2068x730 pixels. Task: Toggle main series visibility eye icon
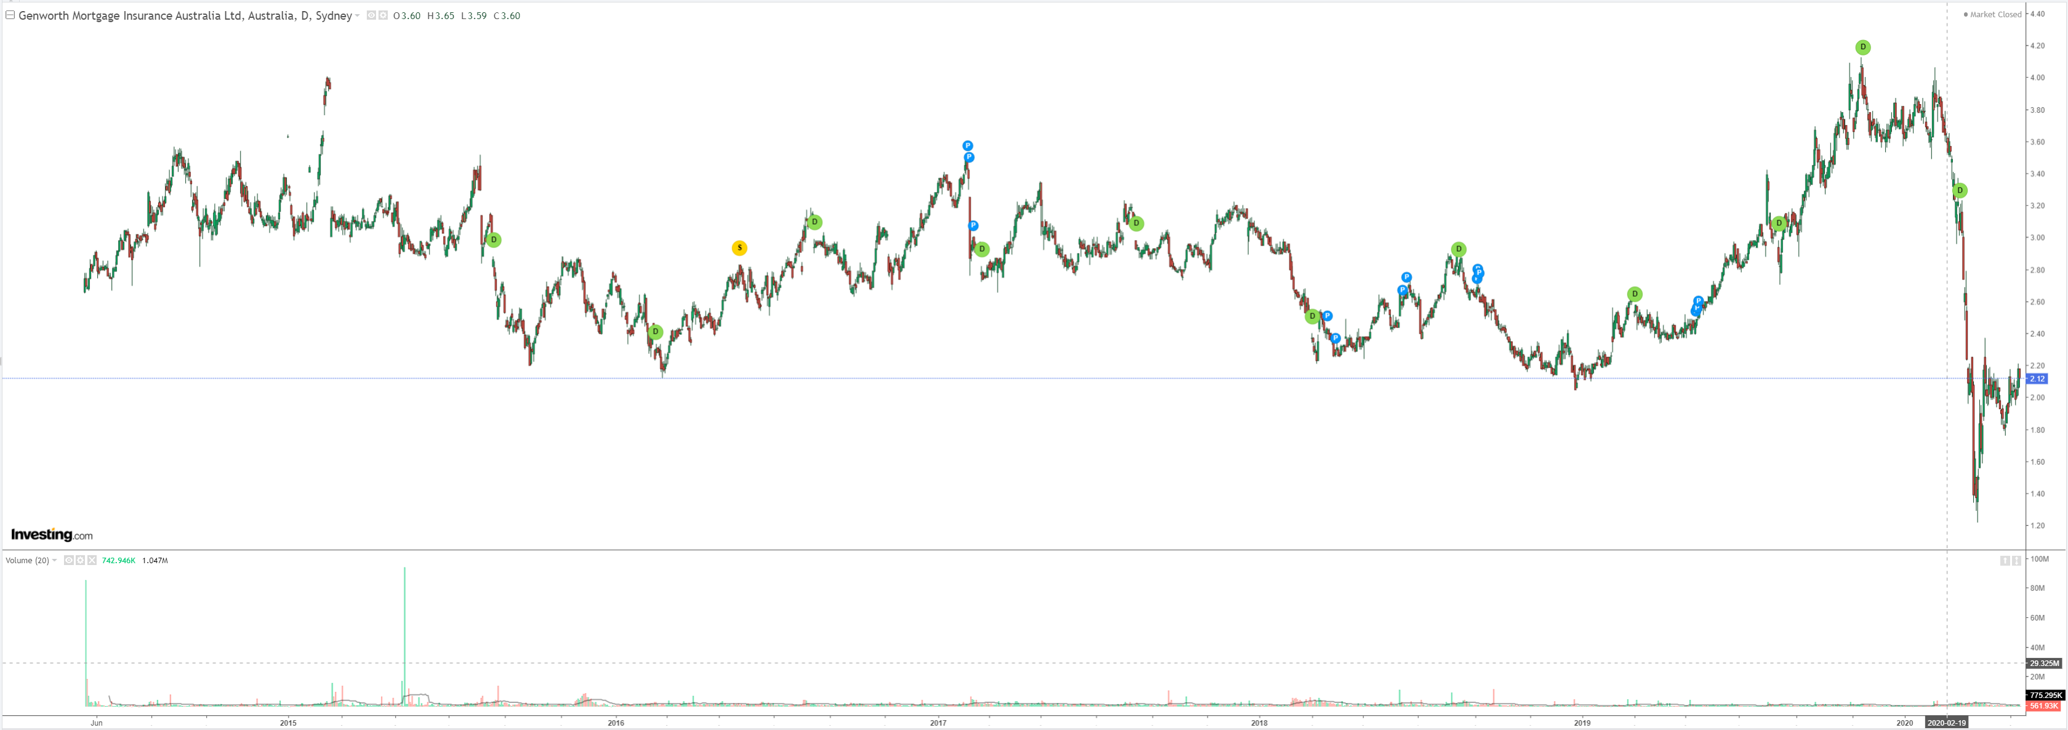pyautogui.click(x=371, y=15)
